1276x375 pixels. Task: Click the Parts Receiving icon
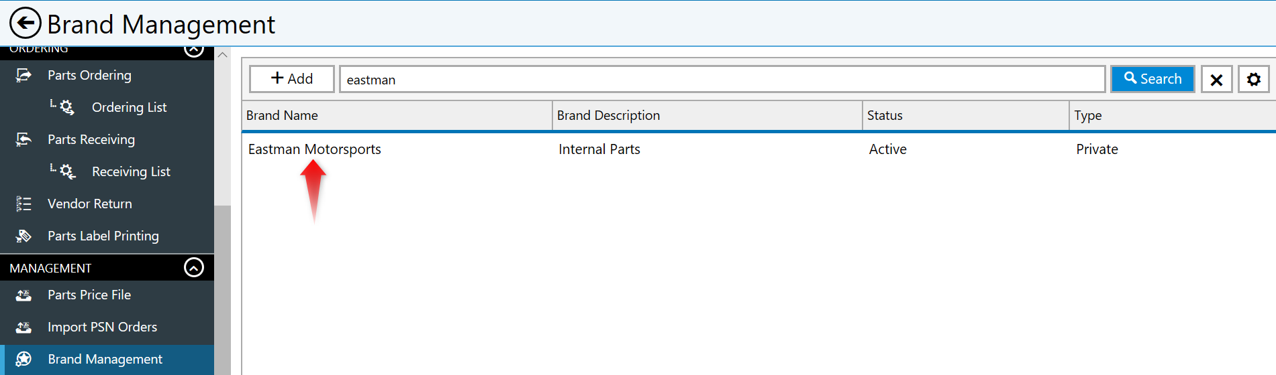23,139
